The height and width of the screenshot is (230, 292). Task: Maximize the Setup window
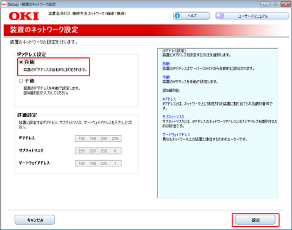275,4
